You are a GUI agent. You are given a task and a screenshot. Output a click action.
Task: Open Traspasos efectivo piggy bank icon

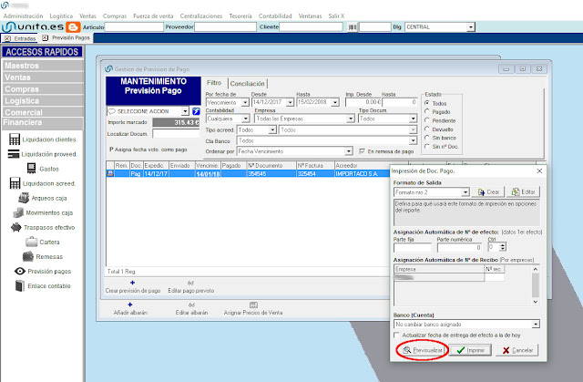click(x=15, y=227)
